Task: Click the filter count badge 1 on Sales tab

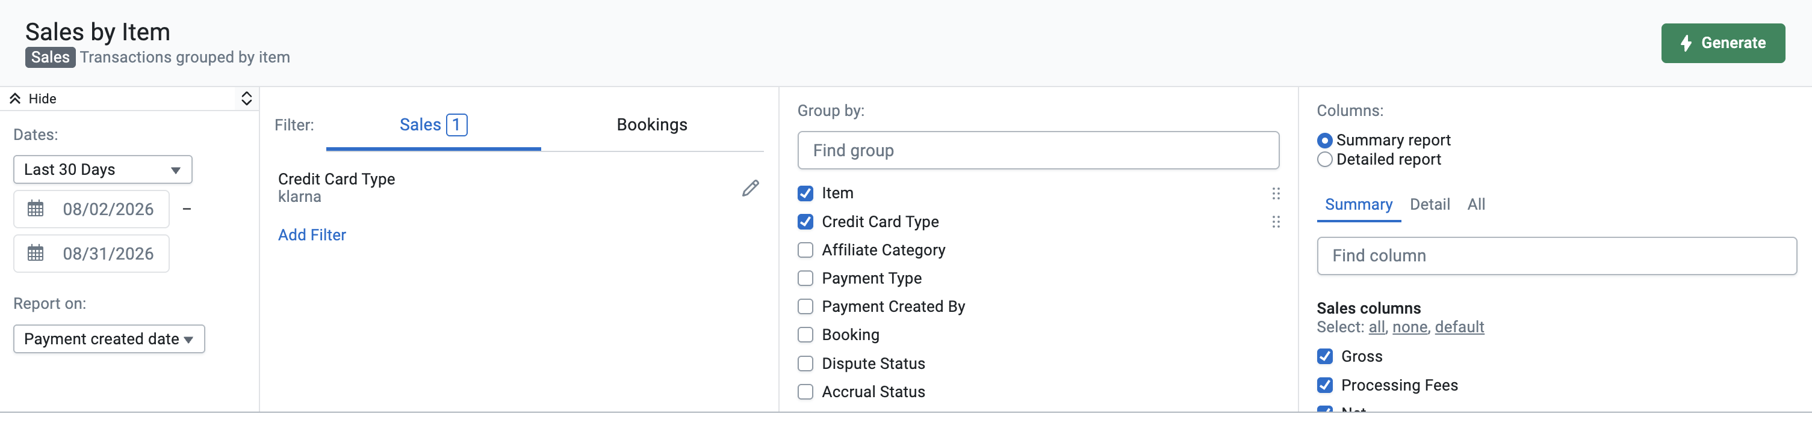Action: point(456,125)
